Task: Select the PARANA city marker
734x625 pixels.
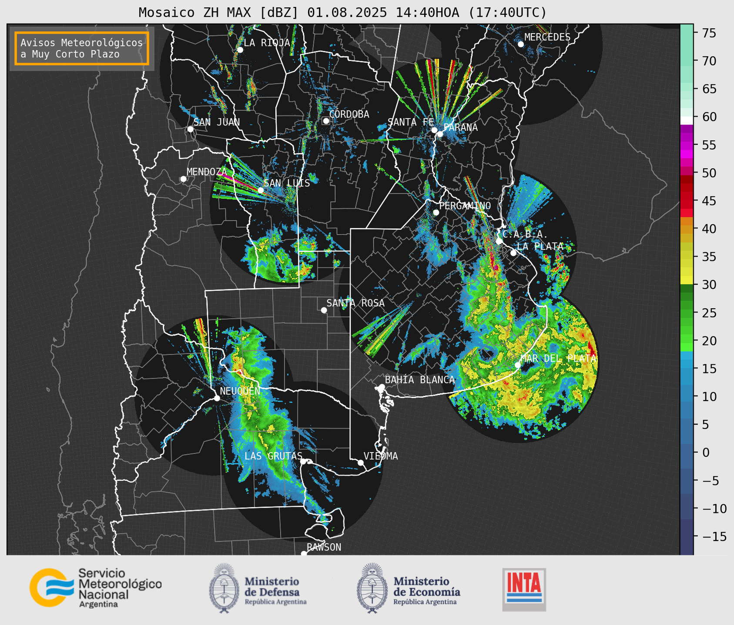Action: tap(440, 134)
